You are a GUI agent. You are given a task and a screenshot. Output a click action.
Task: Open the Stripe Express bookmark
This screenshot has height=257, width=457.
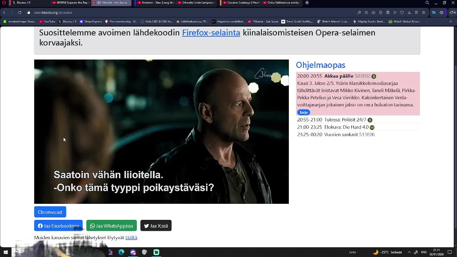(91, 21)
